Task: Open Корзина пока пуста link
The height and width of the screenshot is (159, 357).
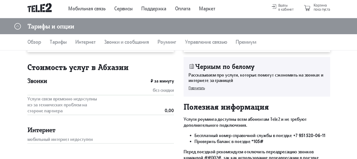Action: 322,7
